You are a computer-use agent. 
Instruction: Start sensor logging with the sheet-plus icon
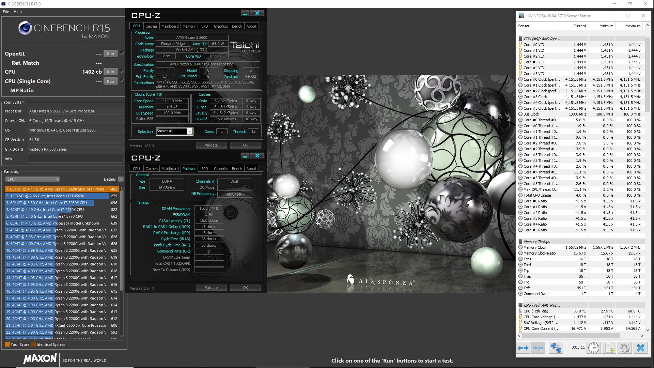tap(609, 348)
